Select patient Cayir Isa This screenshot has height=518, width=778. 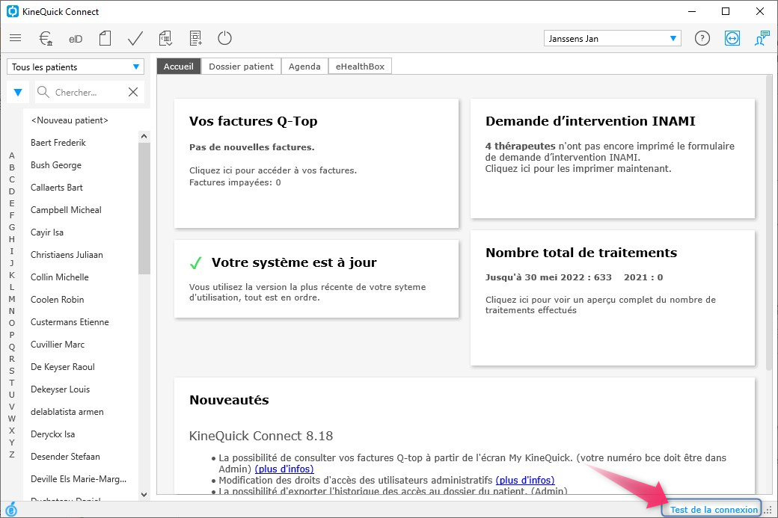coord(47,232)
